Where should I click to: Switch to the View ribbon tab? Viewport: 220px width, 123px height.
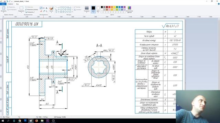tap(17, 4)
